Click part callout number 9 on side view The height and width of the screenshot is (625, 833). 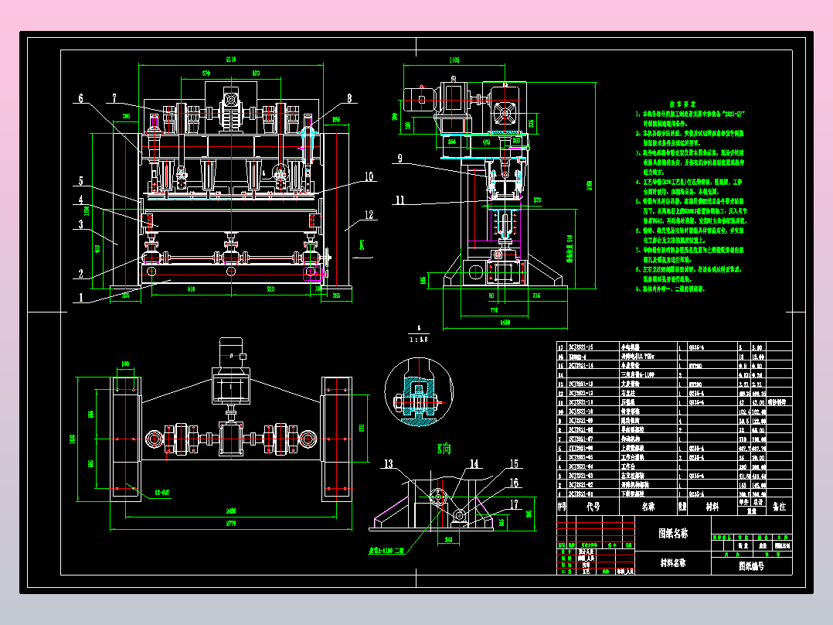tap(399, 158)
